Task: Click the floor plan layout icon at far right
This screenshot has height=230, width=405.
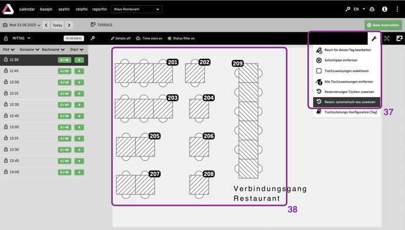Action: [x=399, y=38]
